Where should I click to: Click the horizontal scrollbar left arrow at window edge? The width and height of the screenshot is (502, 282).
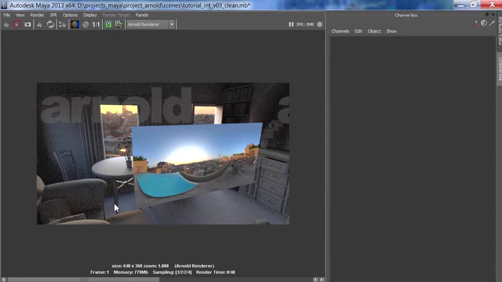(4, 280)
